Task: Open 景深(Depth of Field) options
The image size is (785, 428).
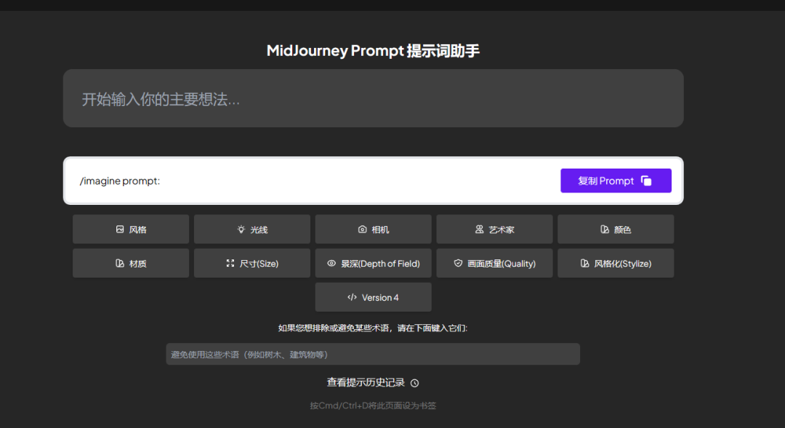Action: click(373, 263)
